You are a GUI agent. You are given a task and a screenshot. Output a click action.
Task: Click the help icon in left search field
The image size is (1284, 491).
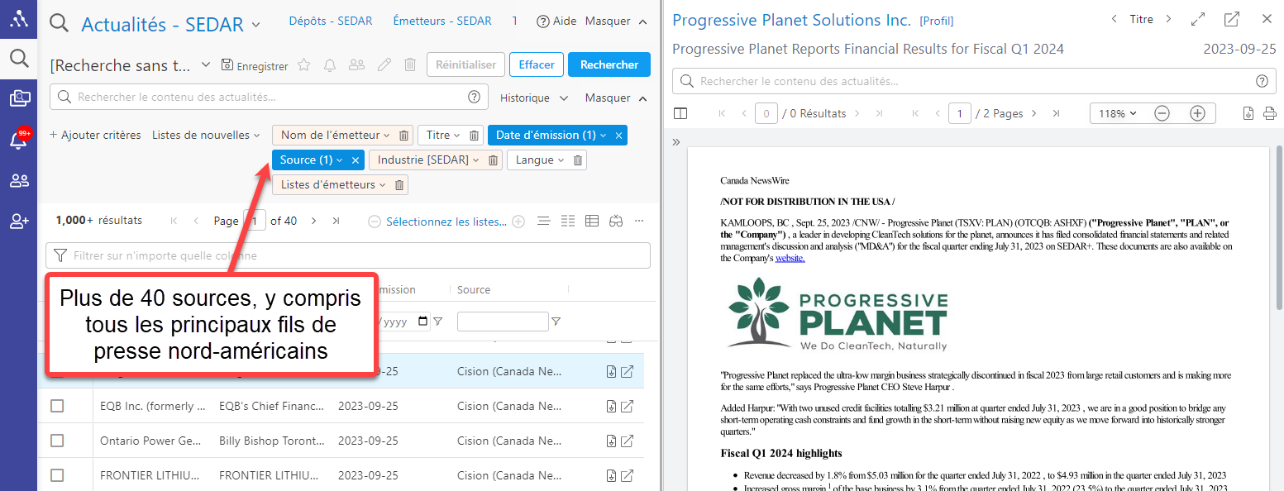[474, 97]
